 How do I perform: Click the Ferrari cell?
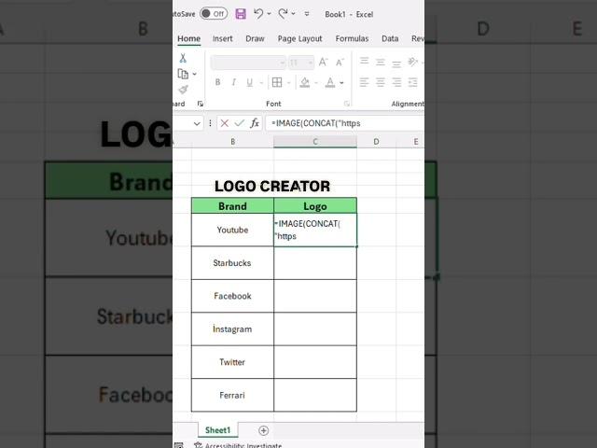coord(232,396)
